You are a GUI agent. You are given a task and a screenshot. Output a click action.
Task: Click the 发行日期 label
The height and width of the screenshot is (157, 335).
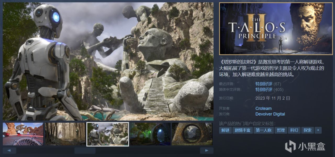point(226,98)
